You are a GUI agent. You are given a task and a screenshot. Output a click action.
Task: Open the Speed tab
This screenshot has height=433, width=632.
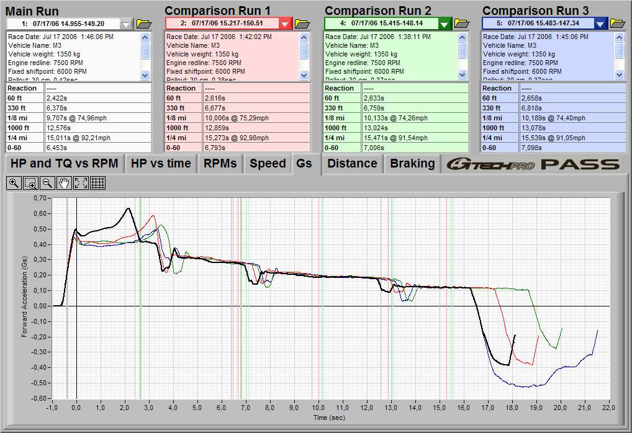[268, 164]
